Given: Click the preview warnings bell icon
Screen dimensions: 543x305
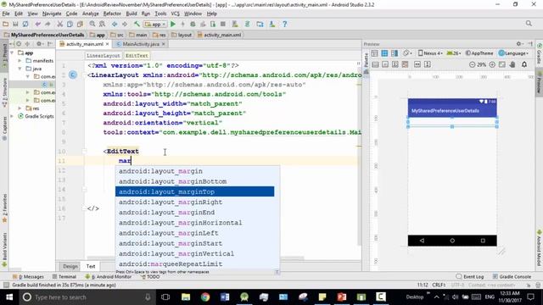Looking at the screenshot, I should pyautogui.click(x=524, y=64).
